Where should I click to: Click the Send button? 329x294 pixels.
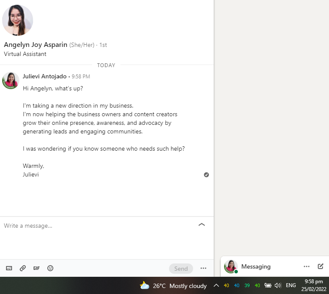coord(181,268)
